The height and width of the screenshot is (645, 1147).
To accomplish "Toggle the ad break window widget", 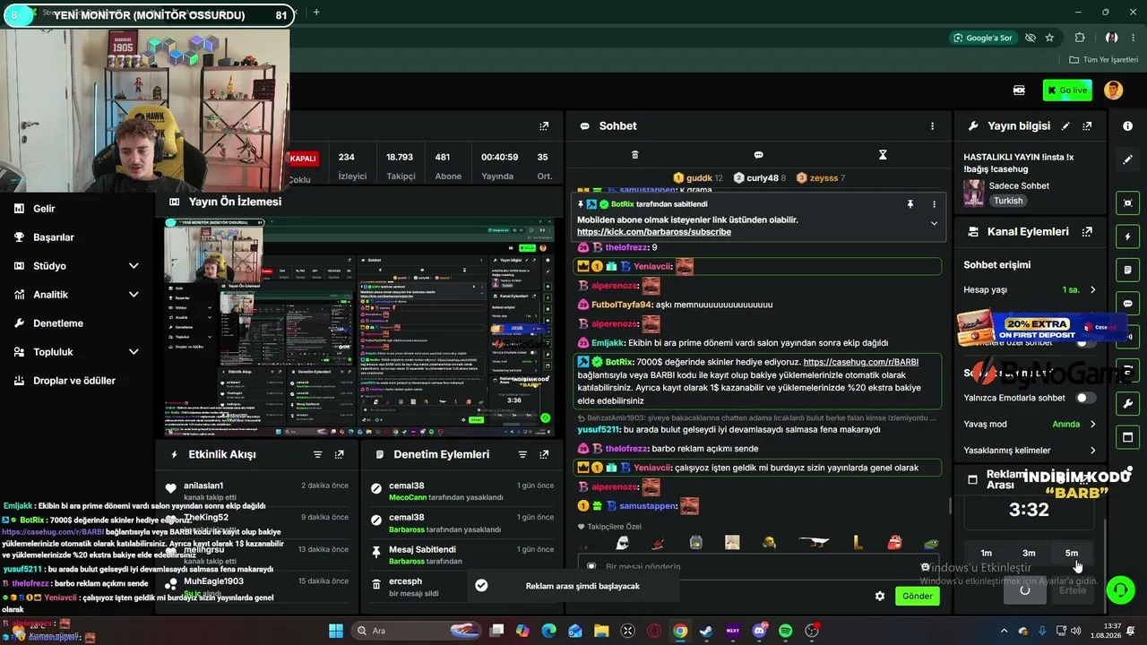I will 1127,437.
